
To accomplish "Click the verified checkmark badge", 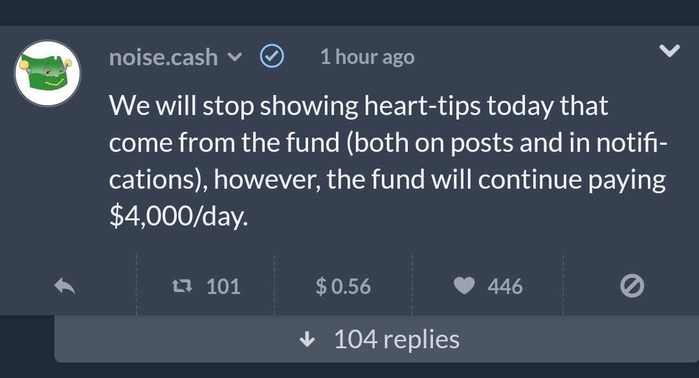I will point(272,56).
